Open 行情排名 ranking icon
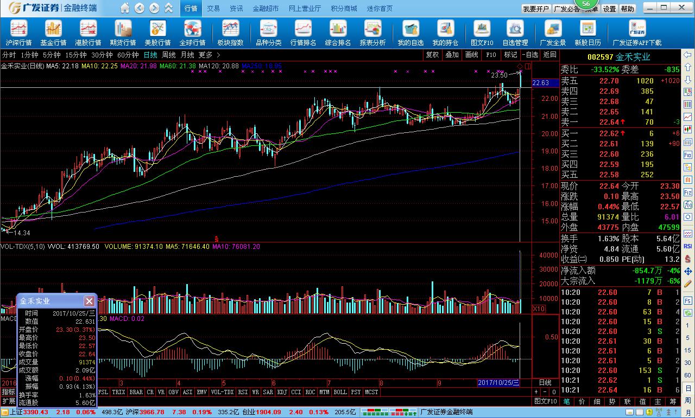 coord(303,33)
